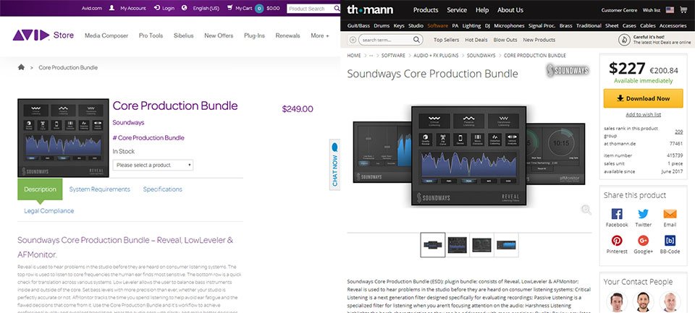The height and width of the screenshot is (313, 695).
Task: Click the Thomann search term field
Action: coord(386,40)
